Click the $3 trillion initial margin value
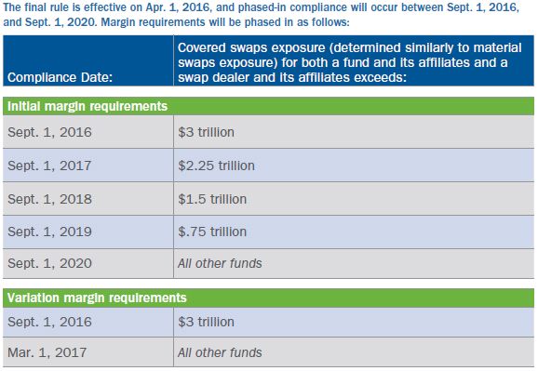The height and width of the screenshot is (371, 538). pos(206,132)
